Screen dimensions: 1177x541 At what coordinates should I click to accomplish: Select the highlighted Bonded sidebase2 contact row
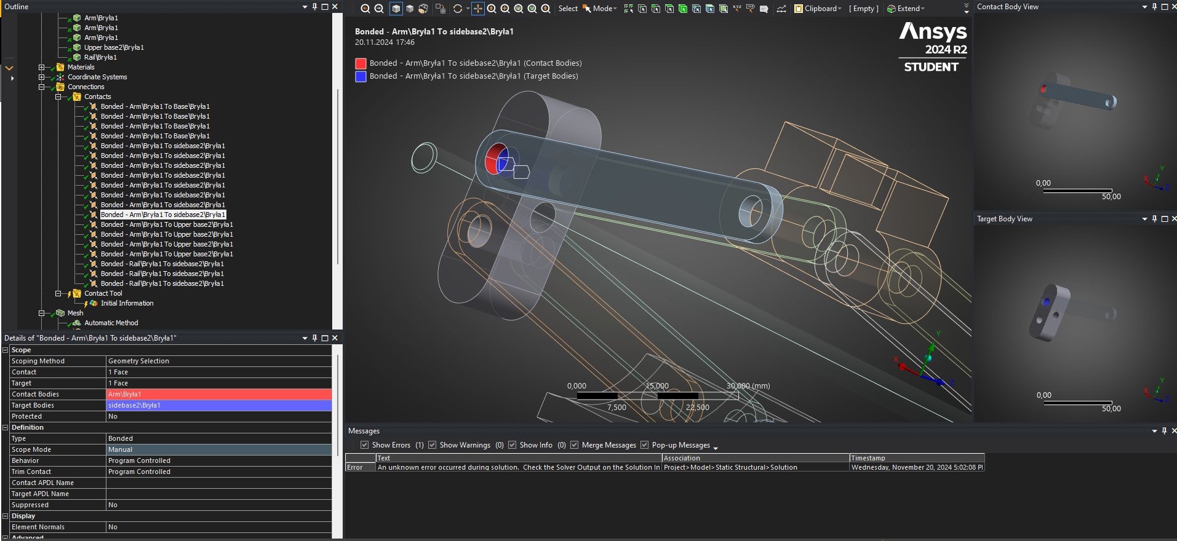[163, 215]
